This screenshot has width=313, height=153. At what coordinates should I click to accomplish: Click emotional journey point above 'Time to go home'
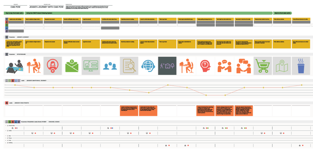point(168,85)
